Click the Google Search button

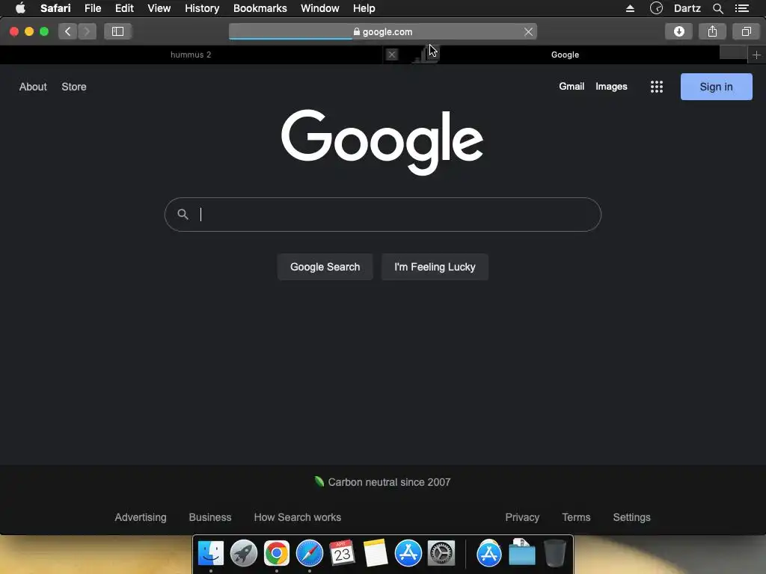click(325, 267)
